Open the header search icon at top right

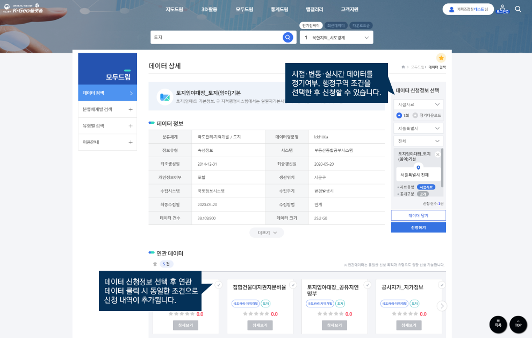517,9
